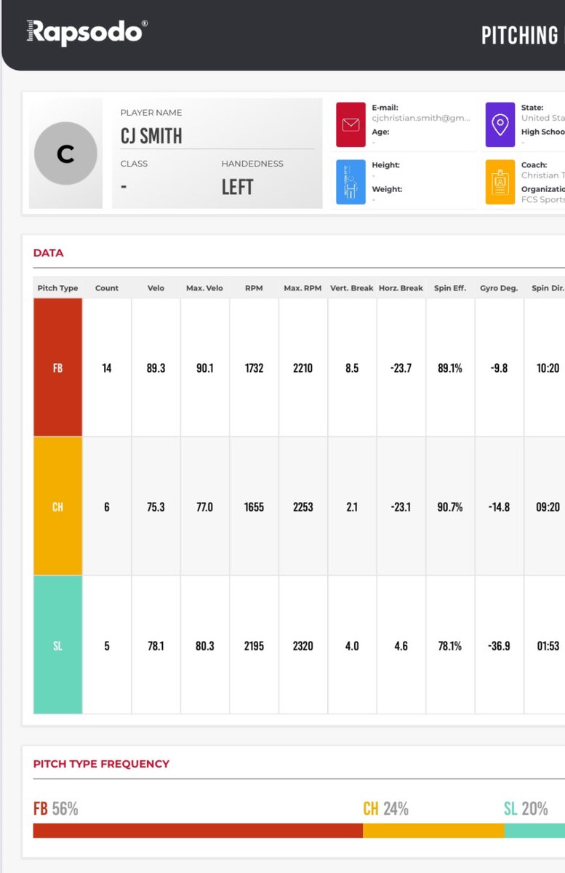Click the slider RPM value 2195
The width and height of the screenshot is (565, 873).
[254, 645]
